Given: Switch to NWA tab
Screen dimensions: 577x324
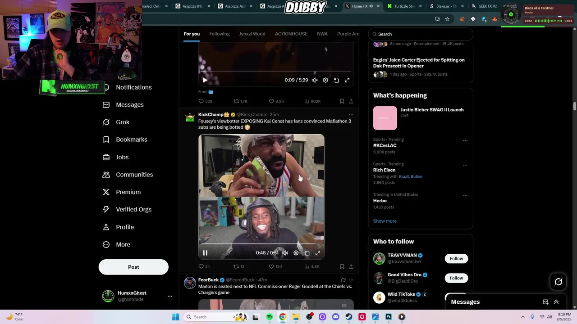Looking at the screenshot, I should click(322, 34).
